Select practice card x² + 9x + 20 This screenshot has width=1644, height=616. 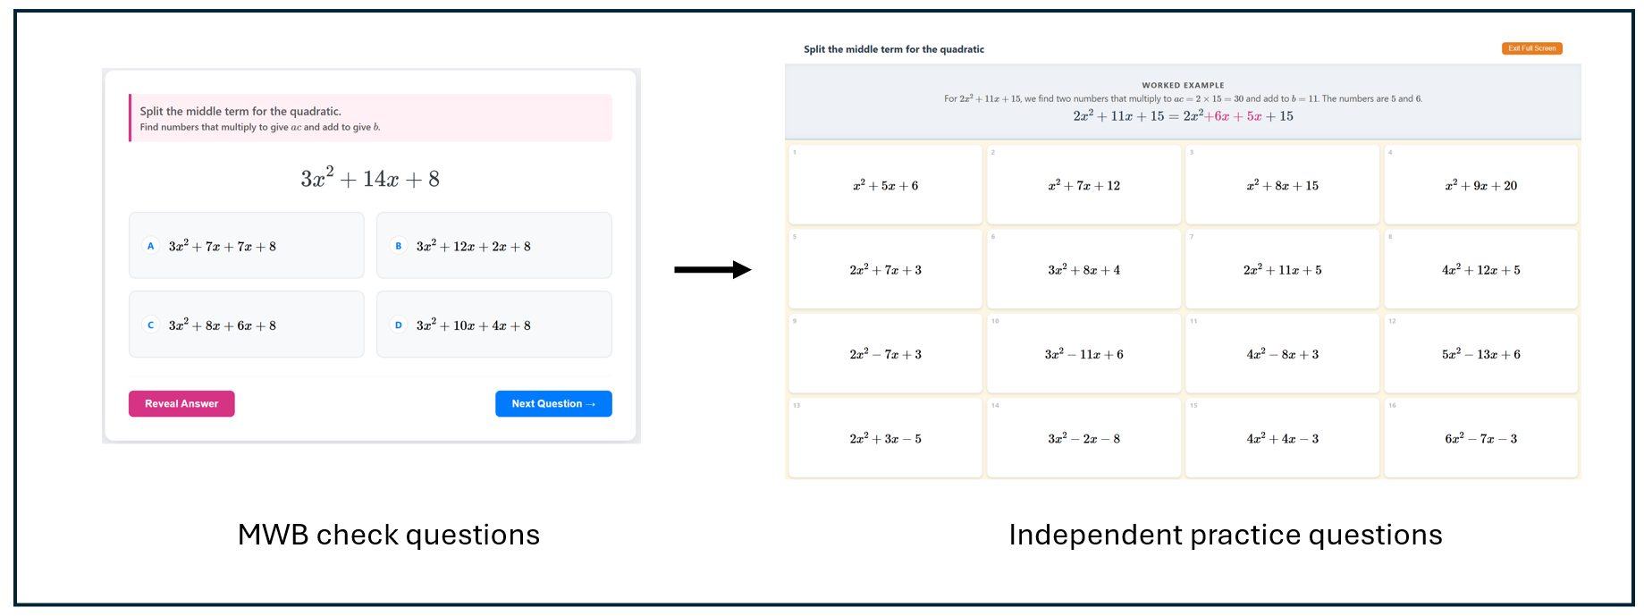[x=1480, y=185]
